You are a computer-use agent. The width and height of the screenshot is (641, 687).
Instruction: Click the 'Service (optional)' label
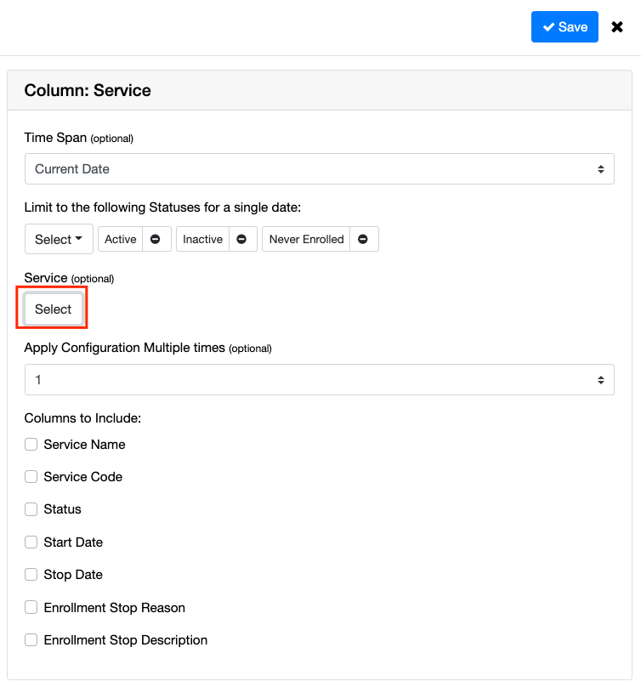[x=69, y=278]
